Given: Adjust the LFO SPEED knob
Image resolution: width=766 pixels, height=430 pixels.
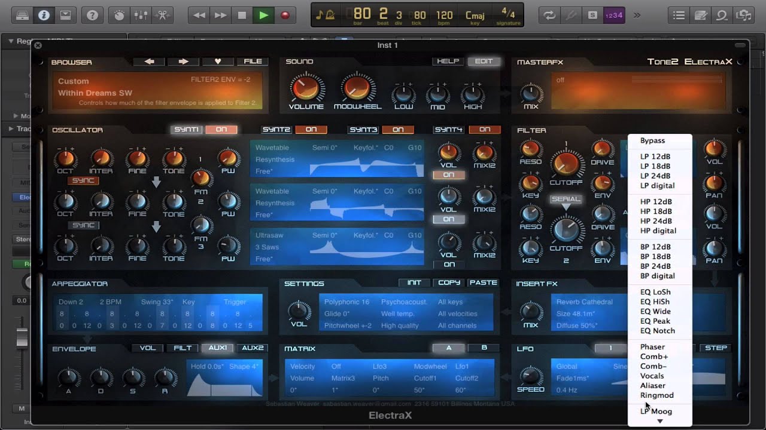Looking at the screenshot, I should coord(530,376).
